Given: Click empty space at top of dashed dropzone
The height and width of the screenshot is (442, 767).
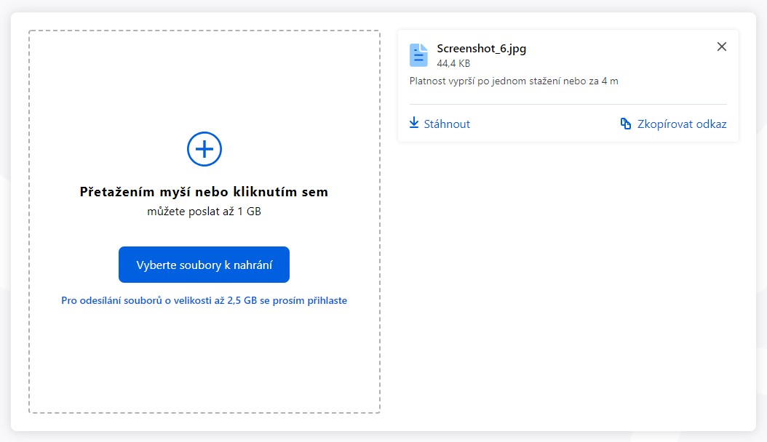Looking at the screenshot, I should 204,73.
